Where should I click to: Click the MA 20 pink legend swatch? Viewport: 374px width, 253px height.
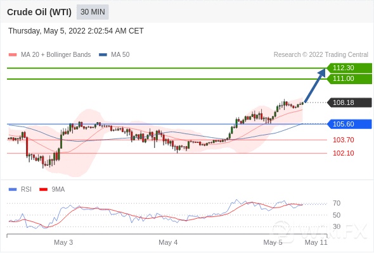click(x=13, y=55)
